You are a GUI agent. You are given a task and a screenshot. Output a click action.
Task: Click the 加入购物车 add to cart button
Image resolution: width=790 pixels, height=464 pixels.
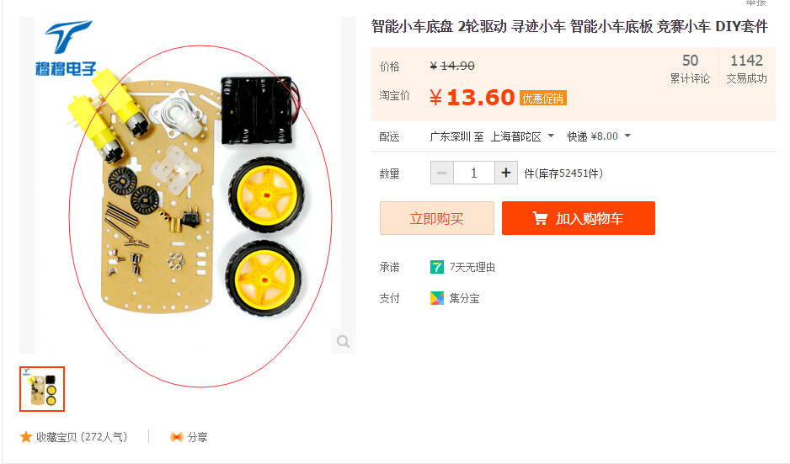pyautogui.click(x=579, y=218)
